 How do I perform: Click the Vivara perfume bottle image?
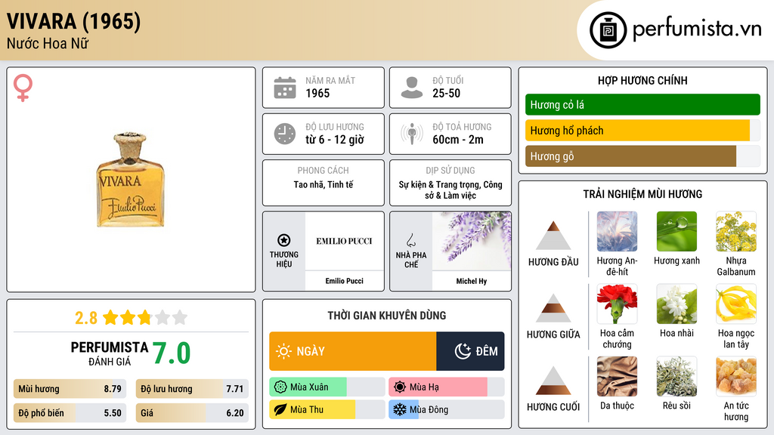point(130,180)
